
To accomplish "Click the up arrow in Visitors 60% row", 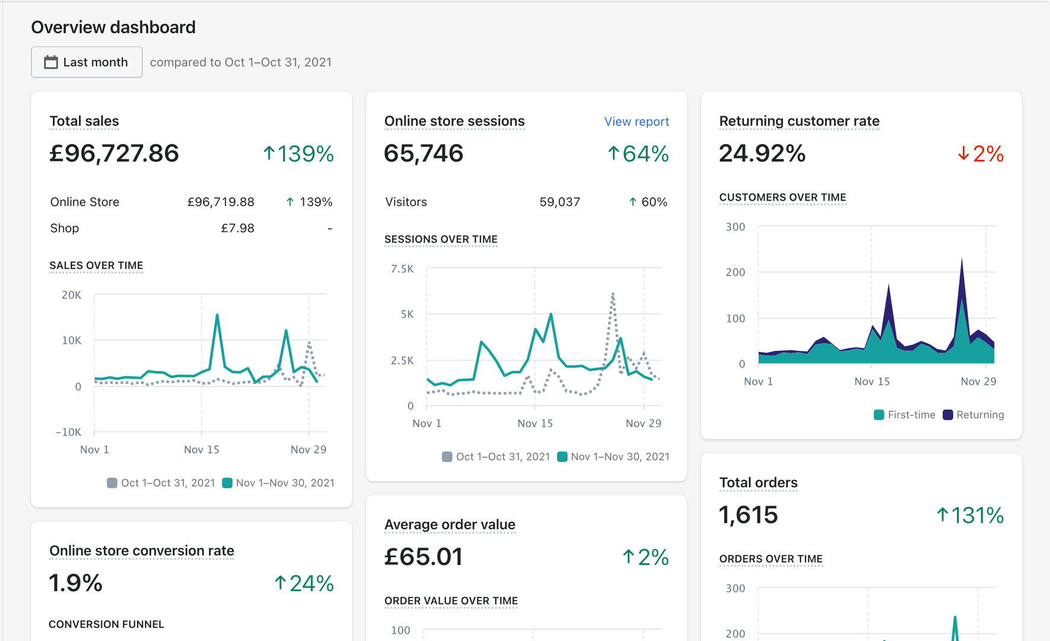I will [632, 202].
